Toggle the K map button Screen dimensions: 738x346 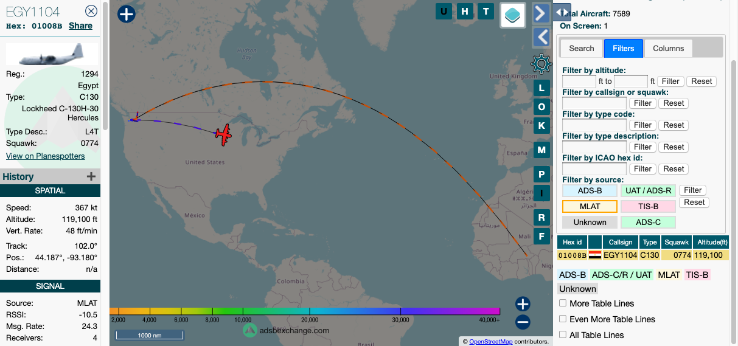pyautogui.click(x=541, y=126)
